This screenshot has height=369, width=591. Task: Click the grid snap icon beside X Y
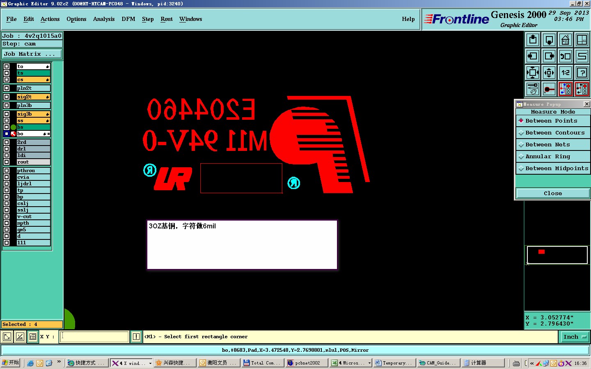pyautogui.click(x=33, y=337)
